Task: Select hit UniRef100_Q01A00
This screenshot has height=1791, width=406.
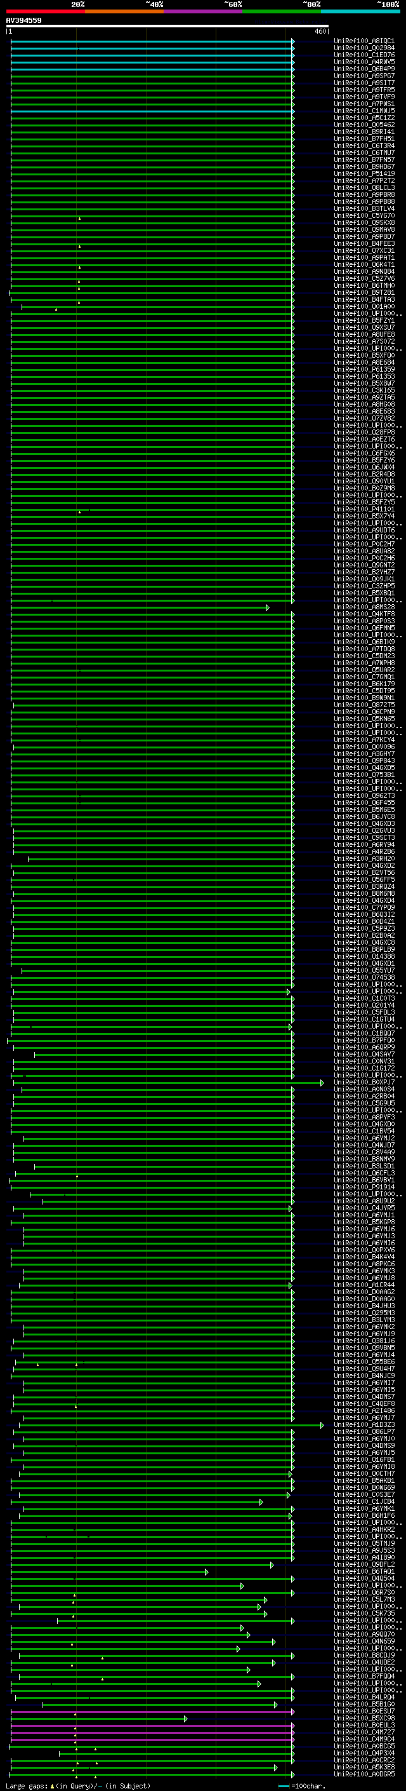Action: click(364, 307)
